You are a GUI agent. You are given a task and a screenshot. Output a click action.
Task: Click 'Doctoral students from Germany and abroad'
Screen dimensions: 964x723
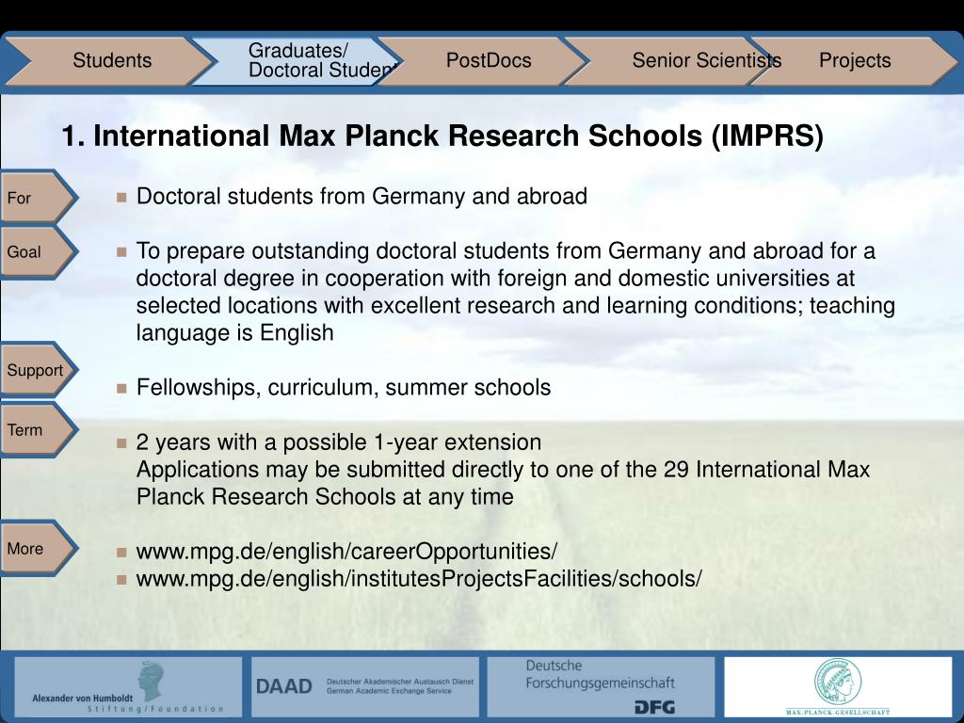point(361,197)
